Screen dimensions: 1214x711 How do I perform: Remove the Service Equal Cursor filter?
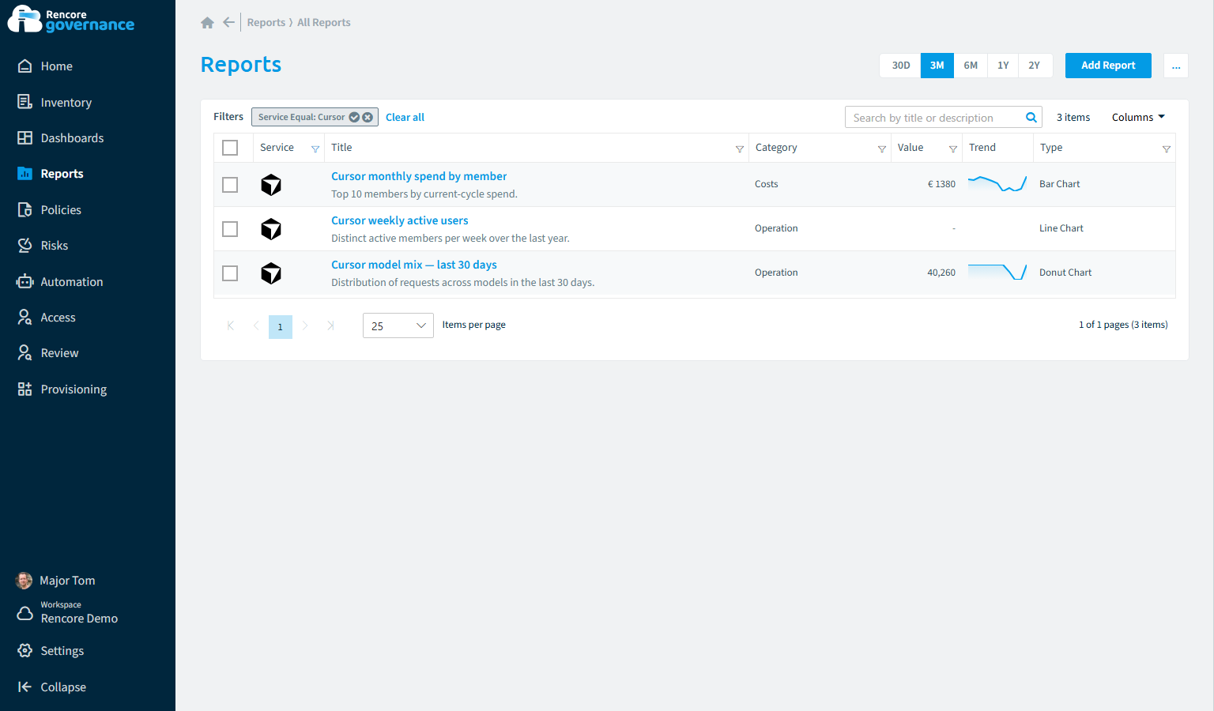pos(368,117)
